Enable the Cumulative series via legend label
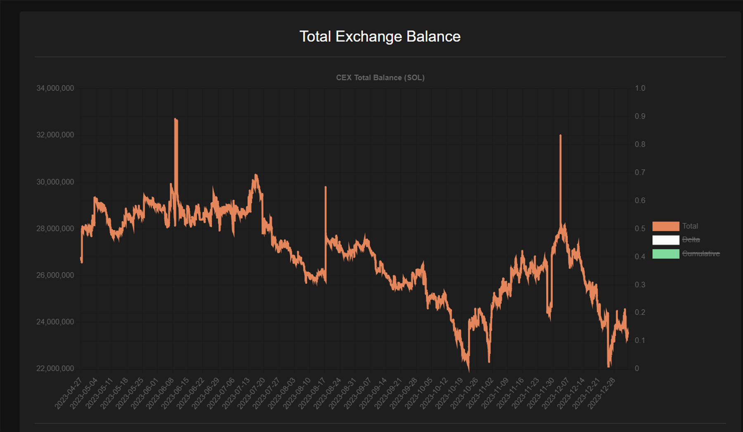Screen dimensions: 743x432 700,254
